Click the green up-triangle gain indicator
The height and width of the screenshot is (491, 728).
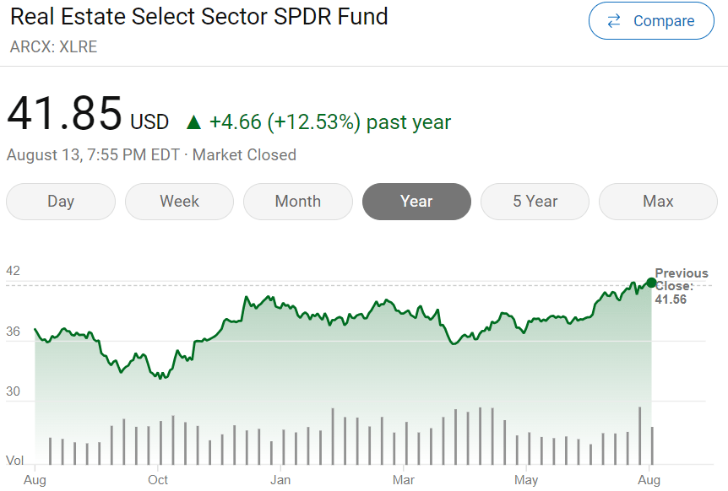(193, 123)
